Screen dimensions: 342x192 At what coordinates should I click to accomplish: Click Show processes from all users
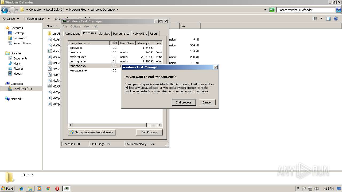click(92, 132)
